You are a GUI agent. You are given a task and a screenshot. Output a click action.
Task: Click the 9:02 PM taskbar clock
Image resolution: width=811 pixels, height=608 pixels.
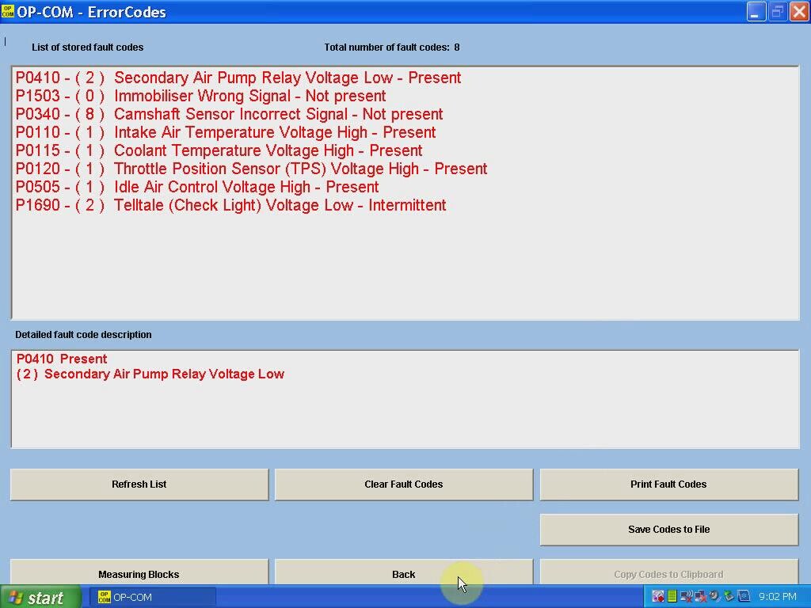778,597
